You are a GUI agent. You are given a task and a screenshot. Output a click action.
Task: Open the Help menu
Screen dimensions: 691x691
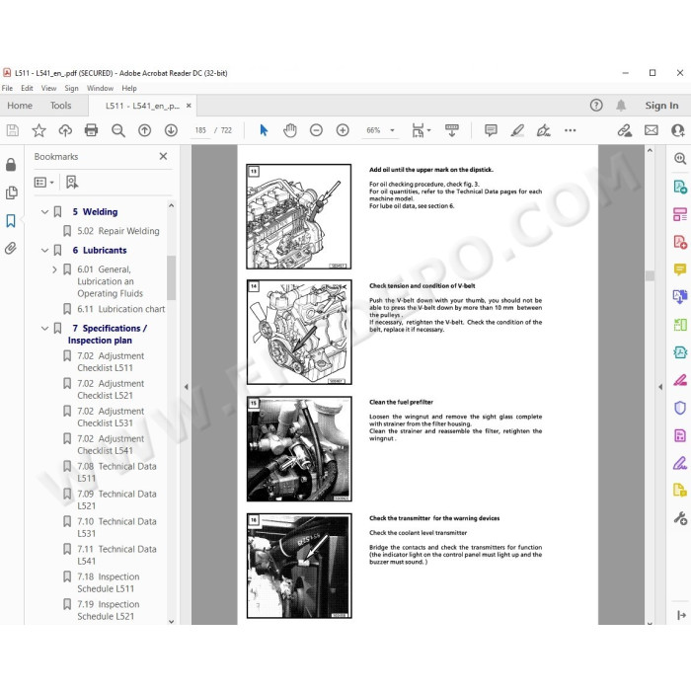coord(129,88)
